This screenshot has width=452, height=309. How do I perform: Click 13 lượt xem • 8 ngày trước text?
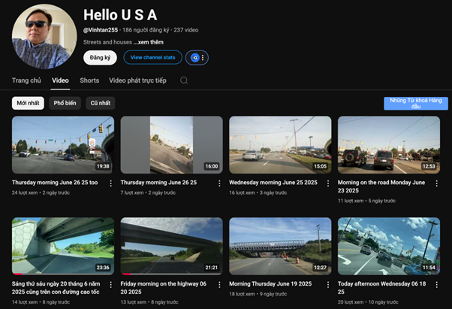149,302
